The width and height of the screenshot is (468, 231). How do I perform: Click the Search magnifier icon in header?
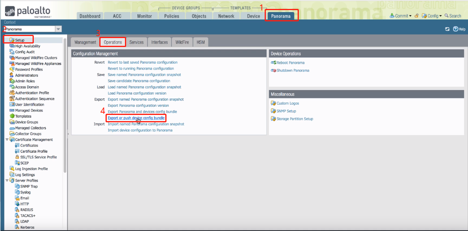pos(447,16)
